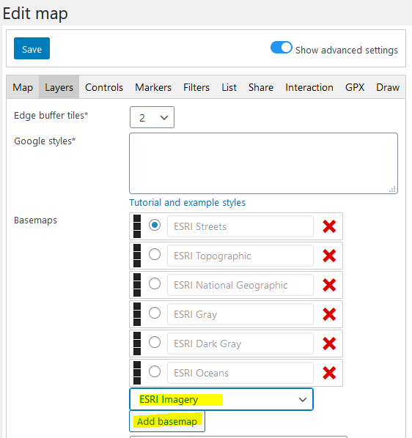Open the Edge buffer tiles dropdown

(x=152, y=117)
